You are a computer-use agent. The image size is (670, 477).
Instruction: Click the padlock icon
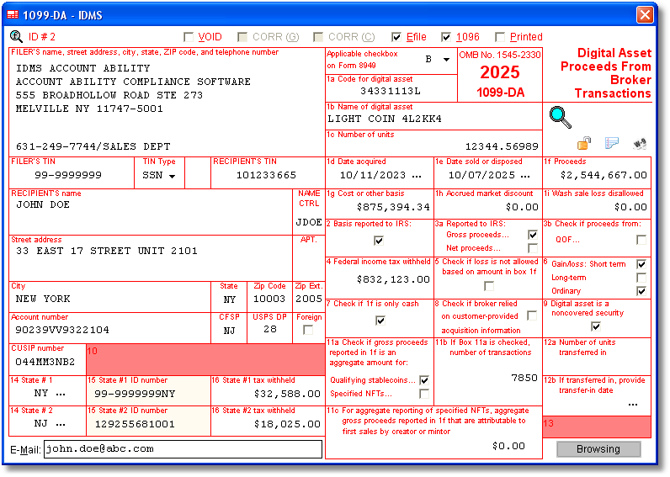click(x=584, y=143)
